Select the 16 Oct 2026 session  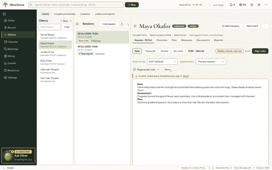coord(102,50)
